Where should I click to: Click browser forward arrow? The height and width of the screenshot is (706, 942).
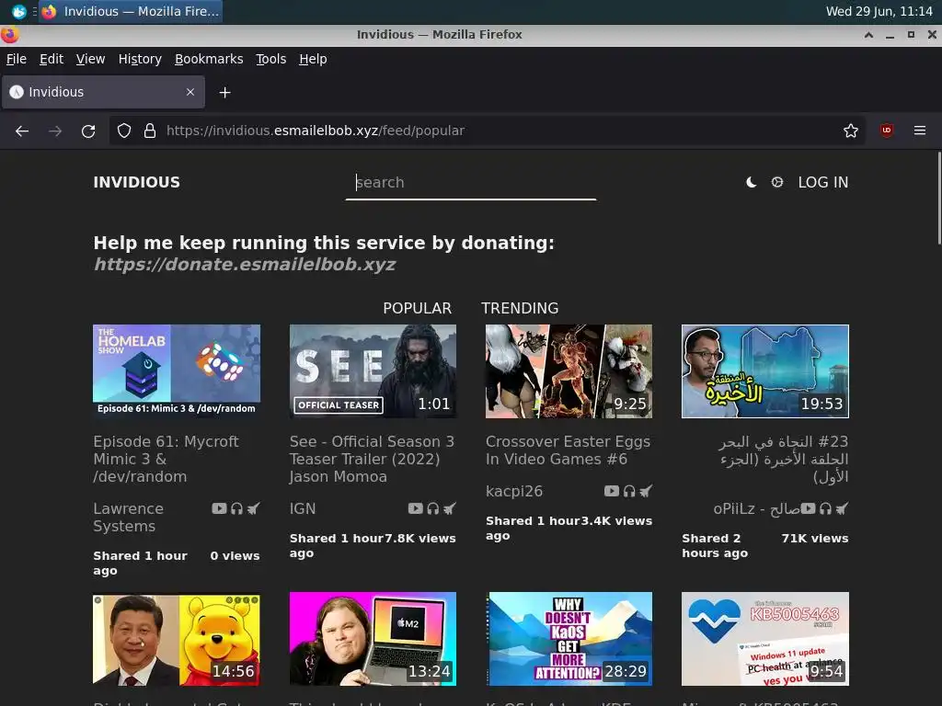point(55,131)
